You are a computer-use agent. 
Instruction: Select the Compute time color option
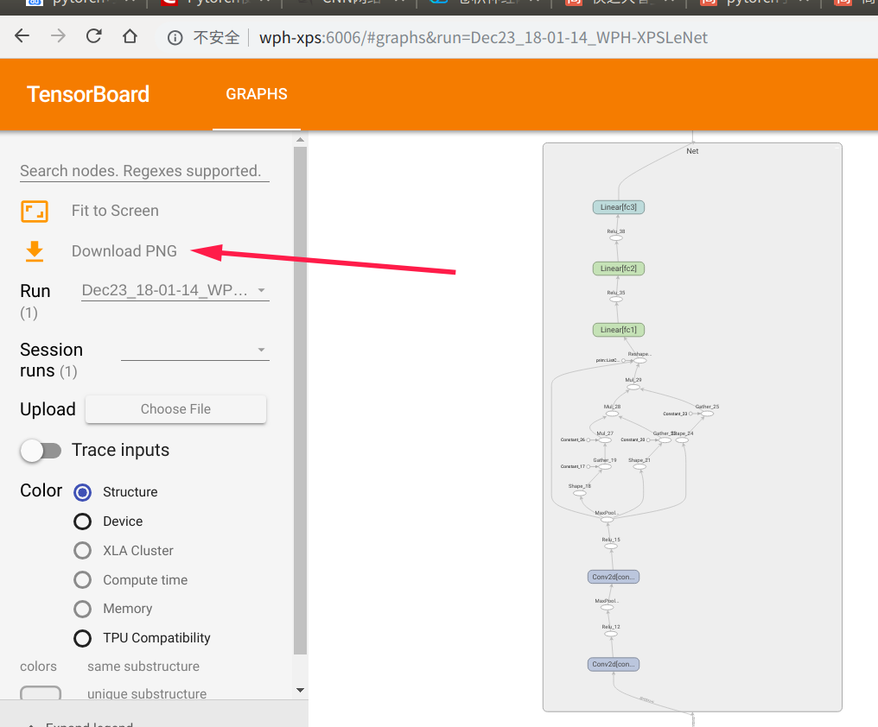[82, 579]
